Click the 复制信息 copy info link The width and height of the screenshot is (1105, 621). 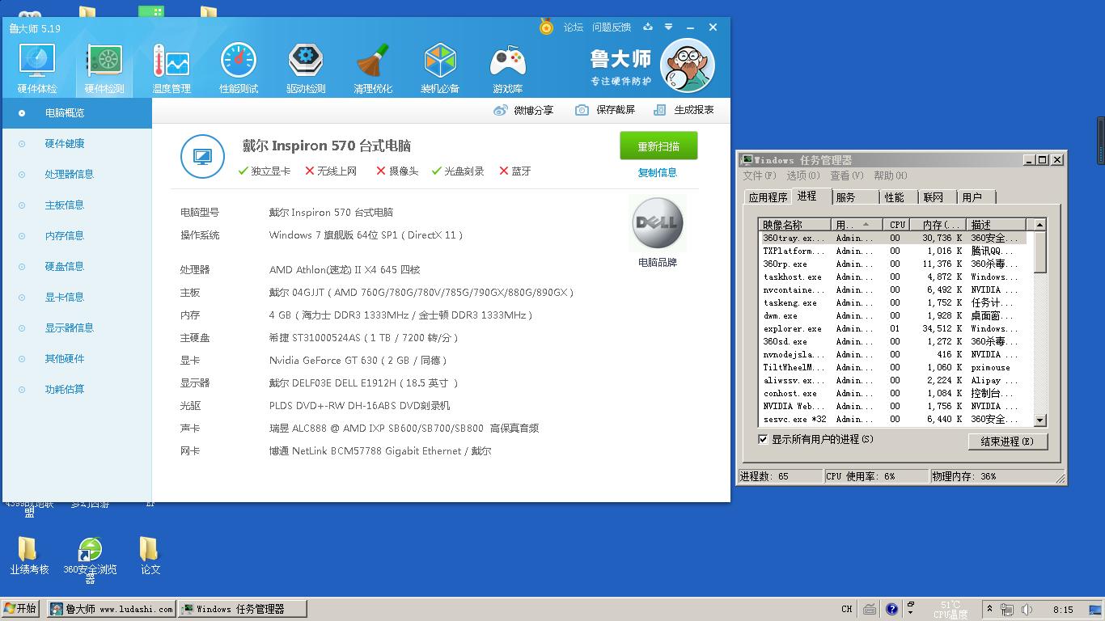[x=658, y=172]
